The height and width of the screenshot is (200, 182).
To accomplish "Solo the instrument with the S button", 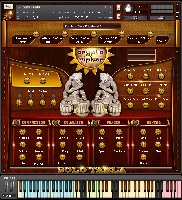I will tap(119, 8).
